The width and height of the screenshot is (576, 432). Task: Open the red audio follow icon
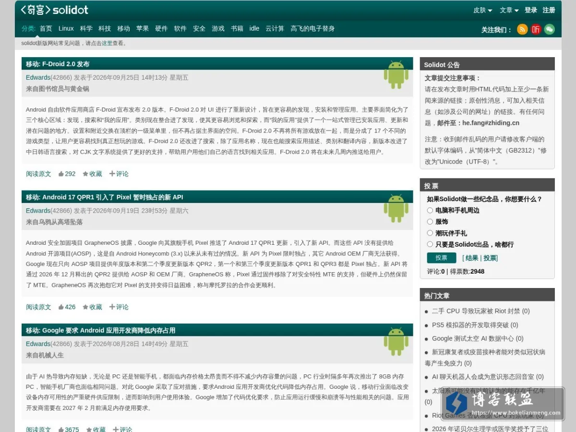pyautogui.click(x=536, y=29)
